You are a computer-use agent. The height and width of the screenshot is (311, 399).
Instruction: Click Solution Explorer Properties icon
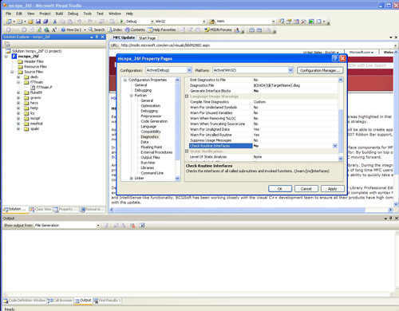7,44
